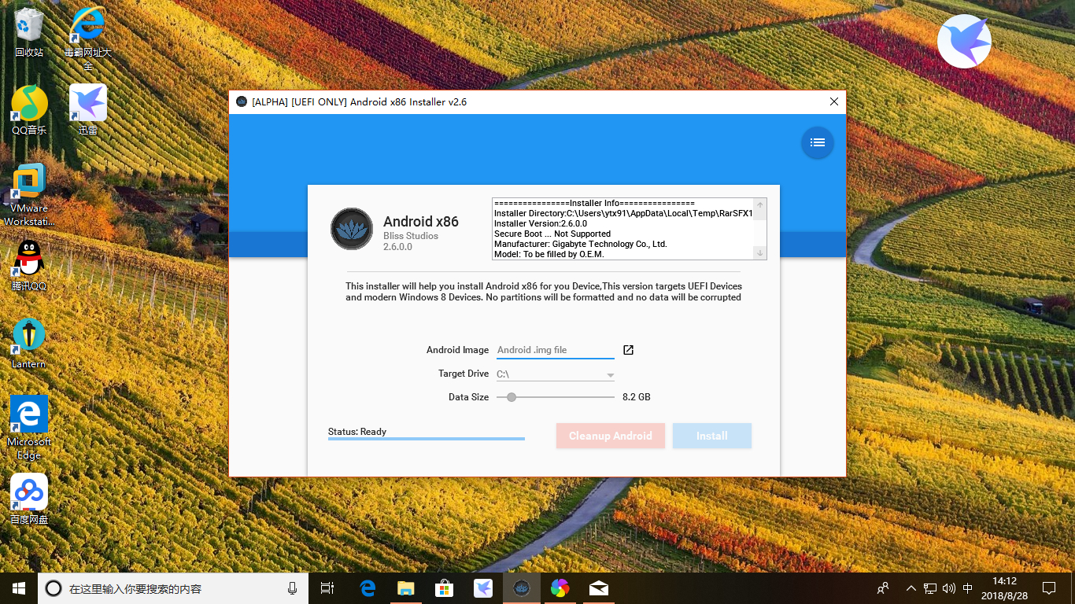The image size is (1075, 604).
Task: Switch the 中 input method indicator
Action: (x=967, y=588)
